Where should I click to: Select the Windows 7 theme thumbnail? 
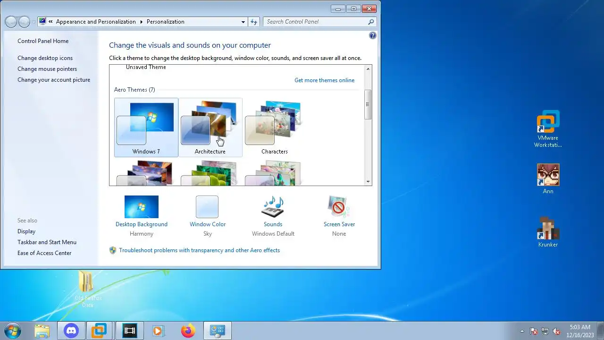pyautogui.click(x=146, y=127)
